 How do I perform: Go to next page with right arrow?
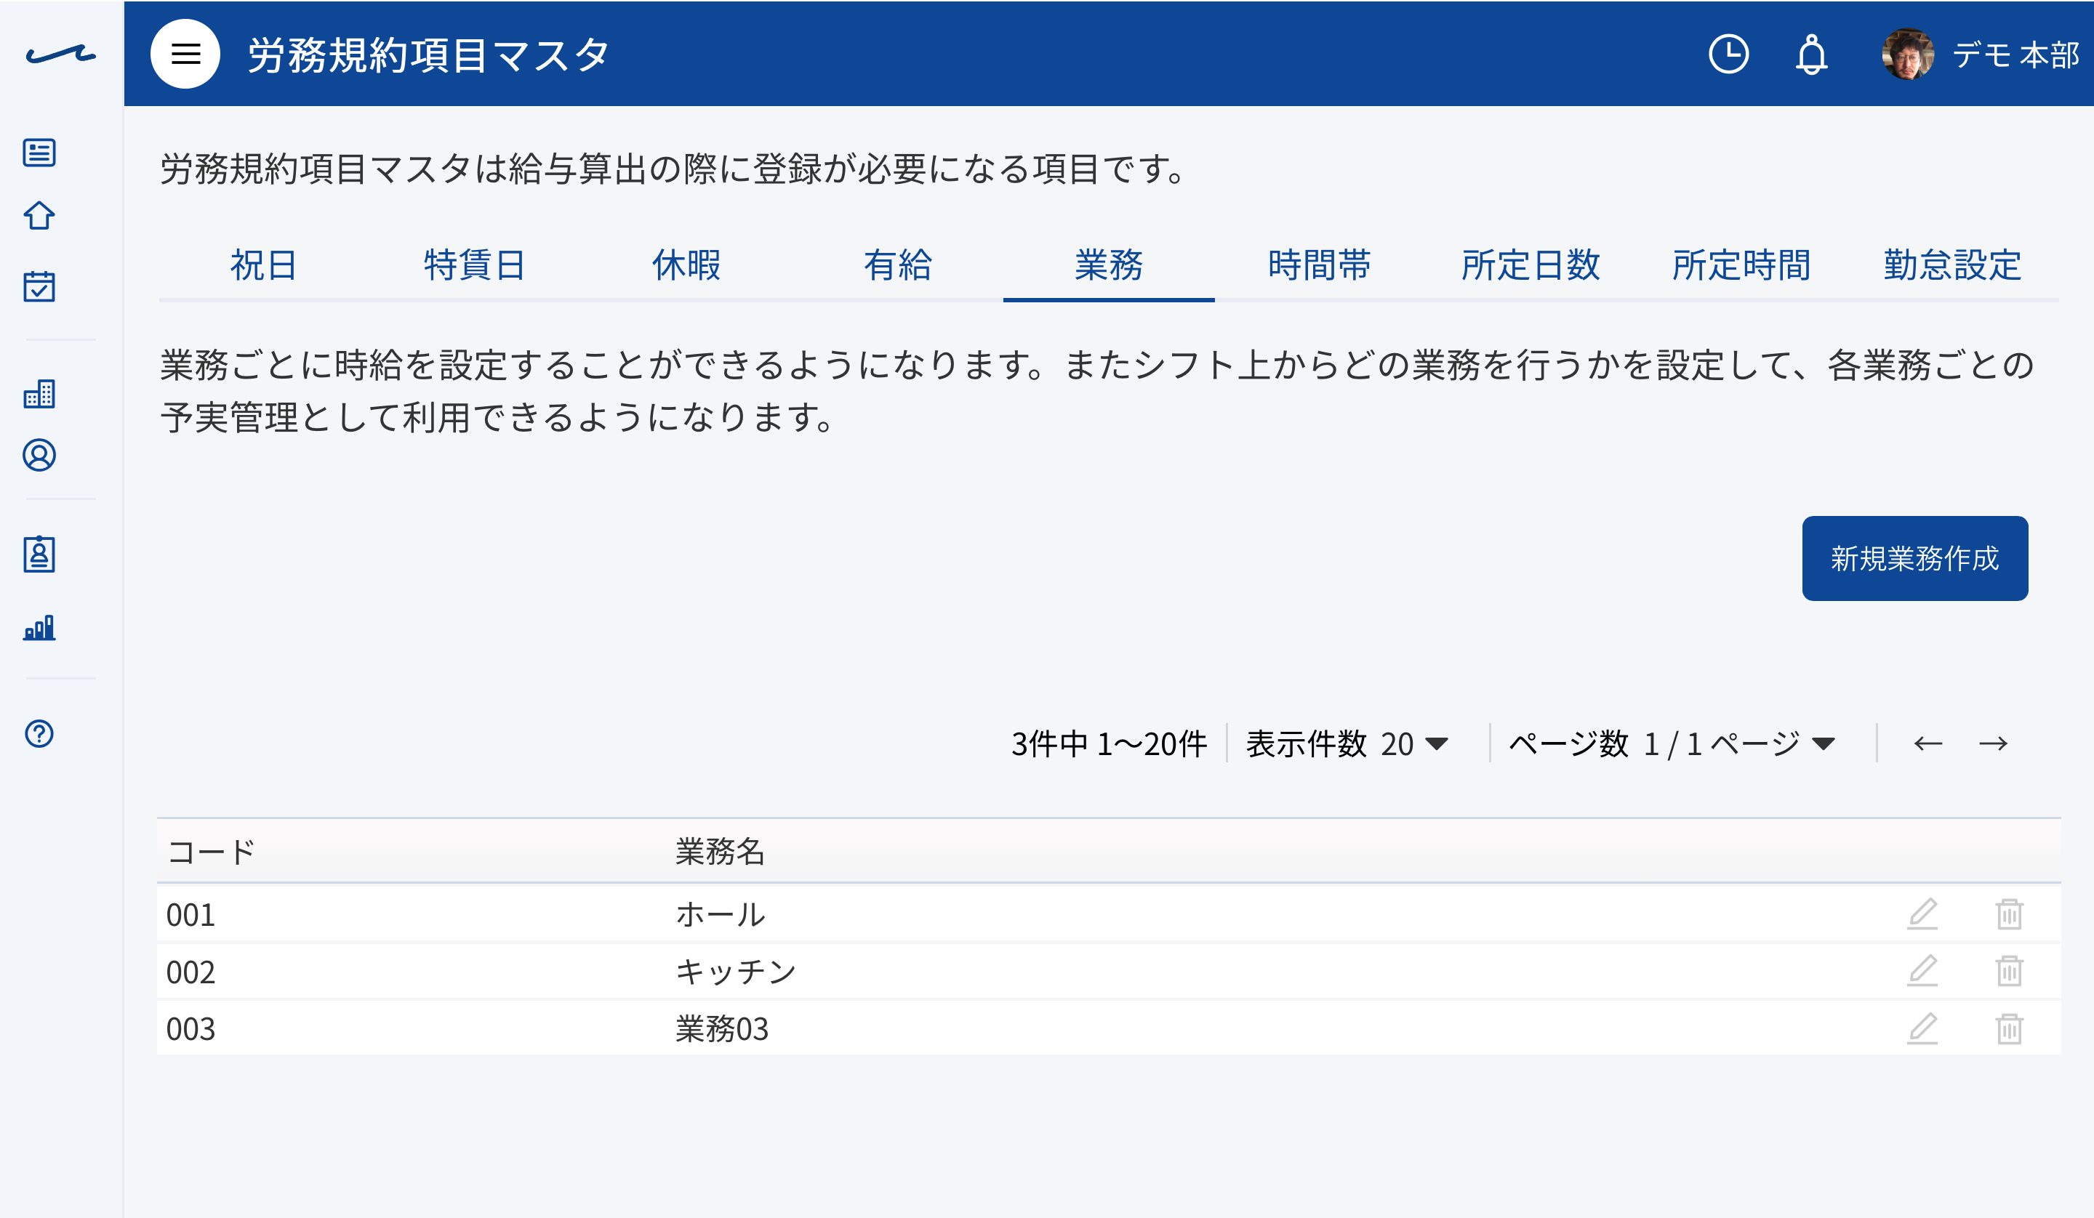[1993, 743]
